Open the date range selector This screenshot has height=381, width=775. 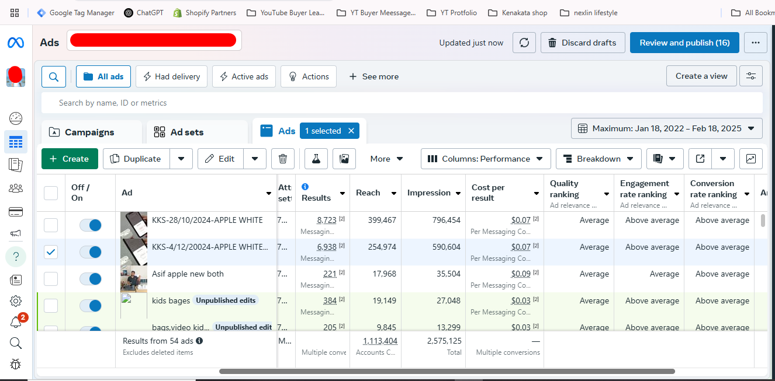[666, 128]
